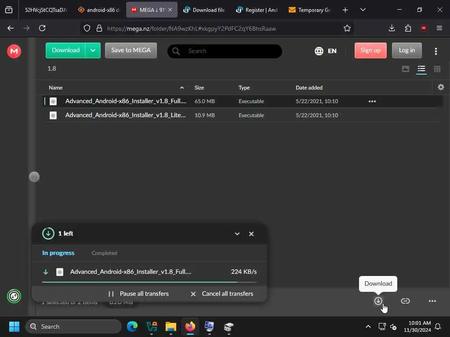
Task: Click the MEGA logo in the sidebar
Action: 14,51
